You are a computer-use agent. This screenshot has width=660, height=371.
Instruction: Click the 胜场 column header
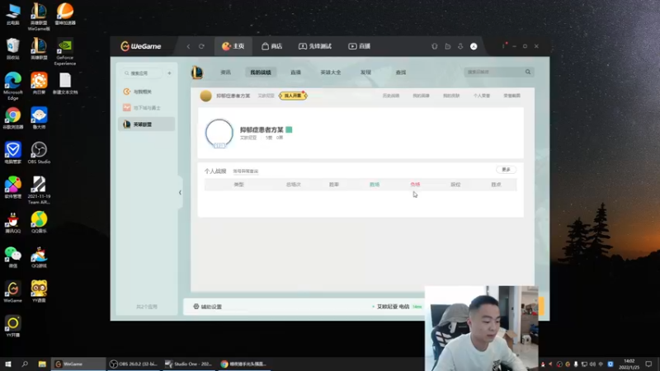[x=375, y=184]
